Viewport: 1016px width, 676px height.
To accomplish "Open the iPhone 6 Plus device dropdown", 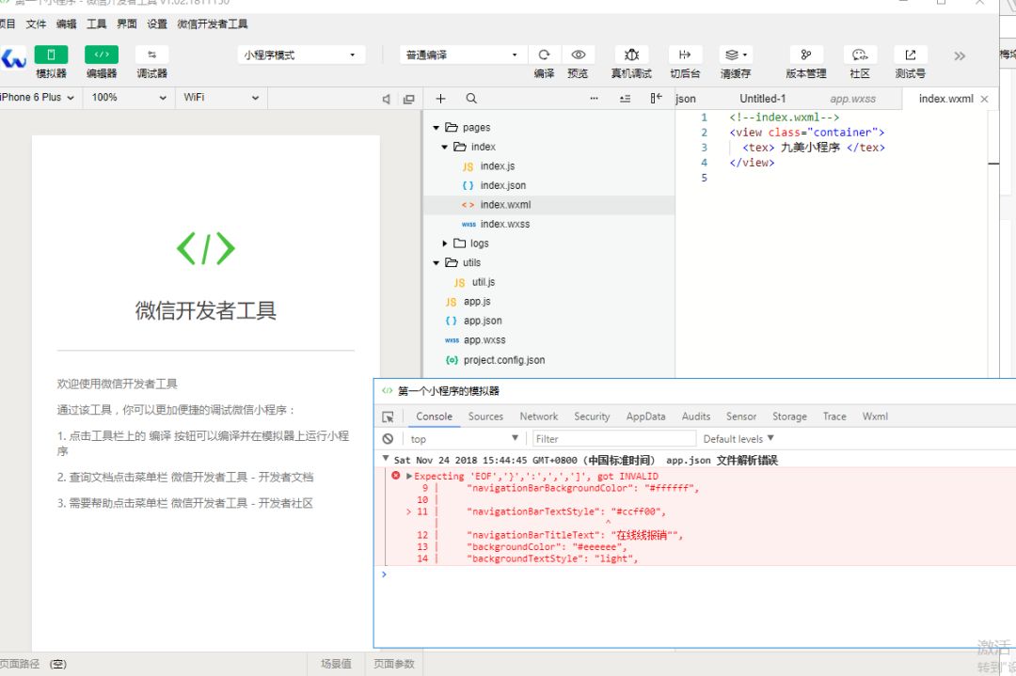I will 38,98.
